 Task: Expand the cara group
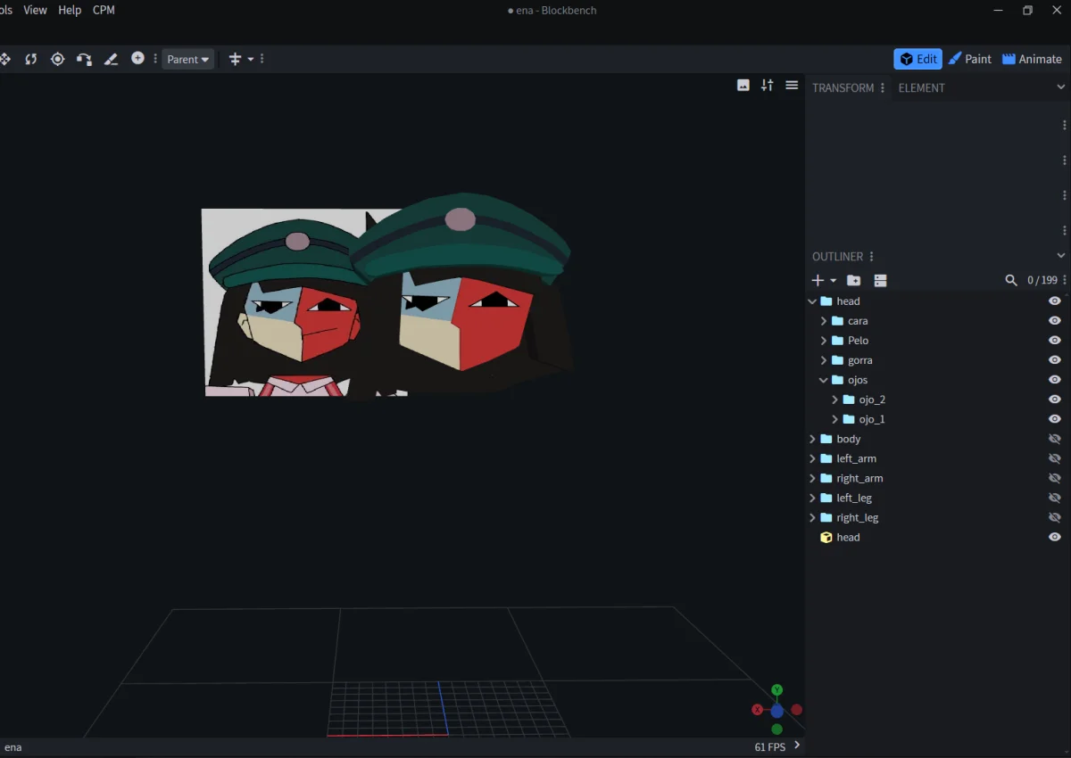[824, 321]
